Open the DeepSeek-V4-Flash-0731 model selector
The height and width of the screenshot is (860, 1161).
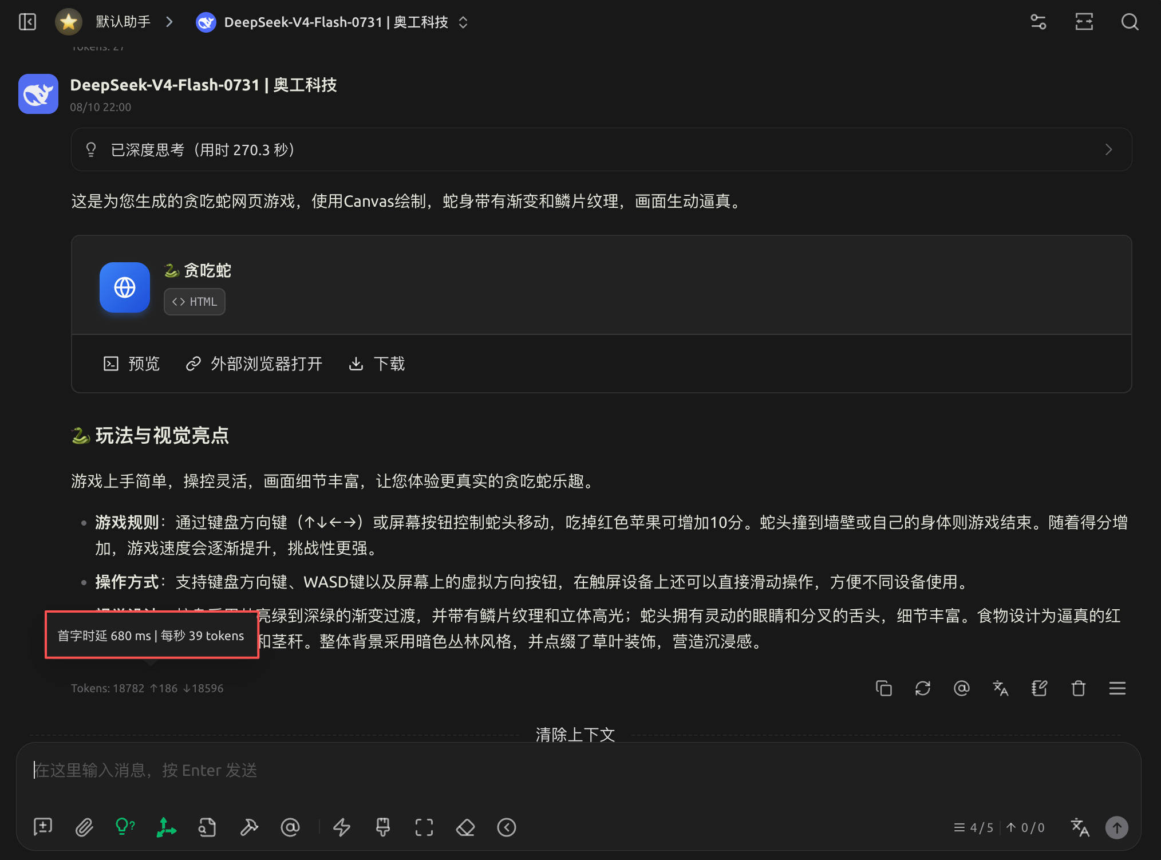click(x=333, y=22)
